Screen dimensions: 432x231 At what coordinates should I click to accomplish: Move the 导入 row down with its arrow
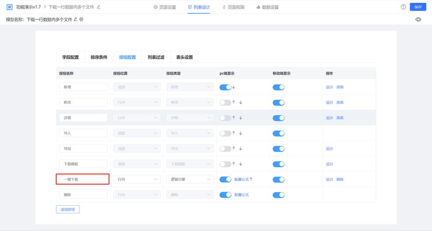coord(241,133)
